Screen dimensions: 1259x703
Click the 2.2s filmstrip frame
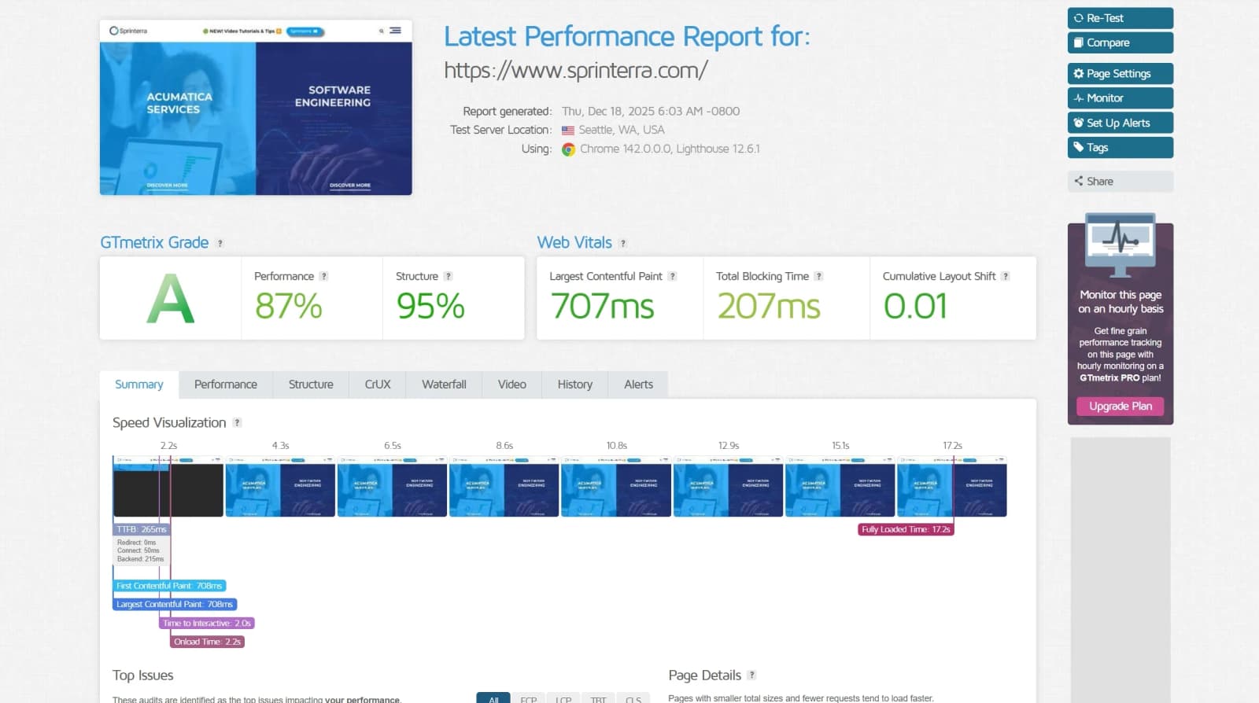168,486
